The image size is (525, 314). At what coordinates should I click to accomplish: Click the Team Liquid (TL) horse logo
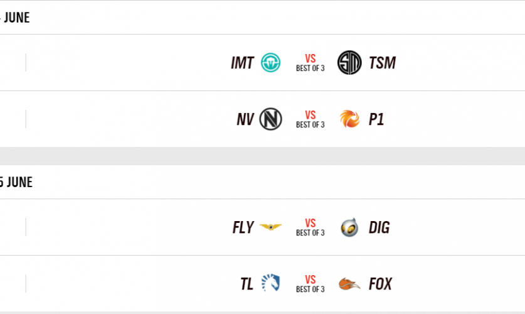(x=271, y=284)
